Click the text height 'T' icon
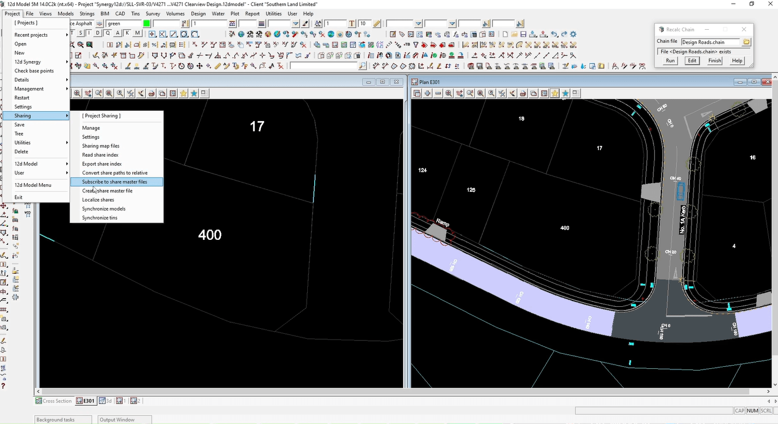Image resolution: width=778 pixels, height=424 pixels. 352,24
